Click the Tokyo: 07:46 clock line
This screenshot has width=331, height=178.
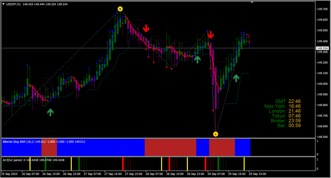[286, 116]
